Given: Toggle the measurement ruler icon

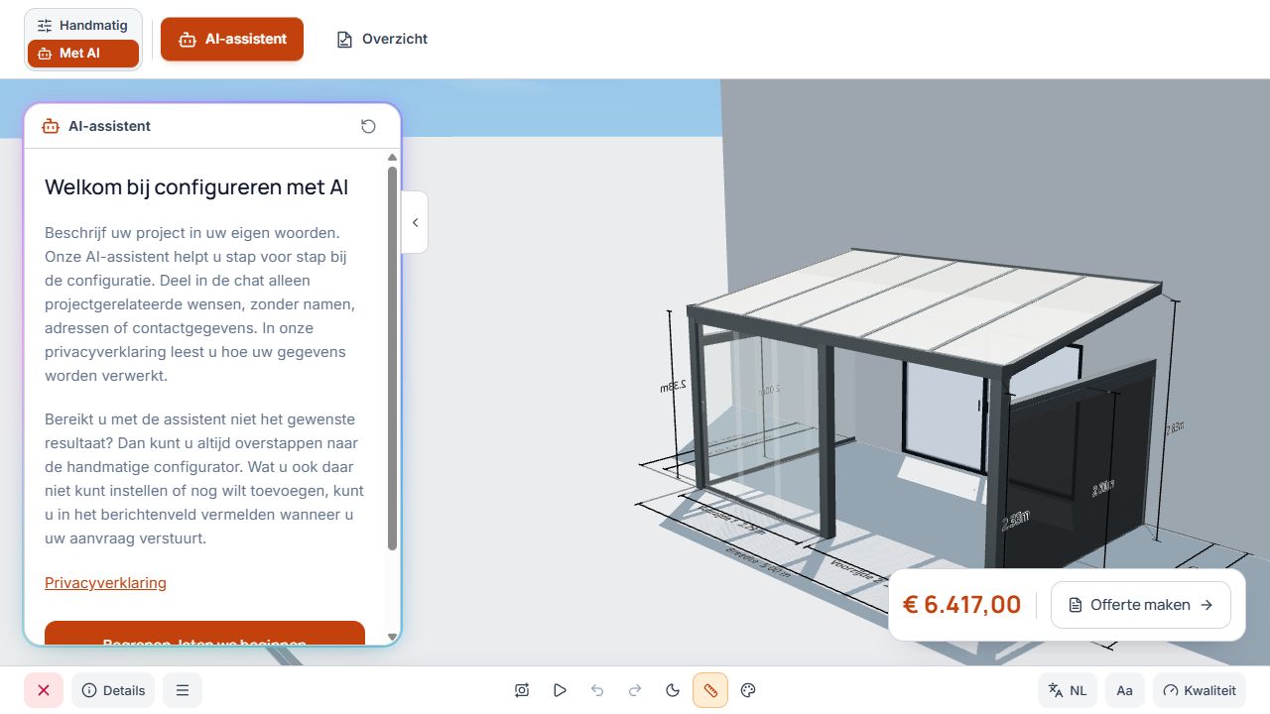Looking at the screenshot, I should (710, 690).
